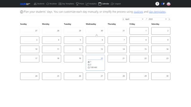Select Thursday April 28 cell
Viewport: 191px width, 107px height.
[117, 76]
